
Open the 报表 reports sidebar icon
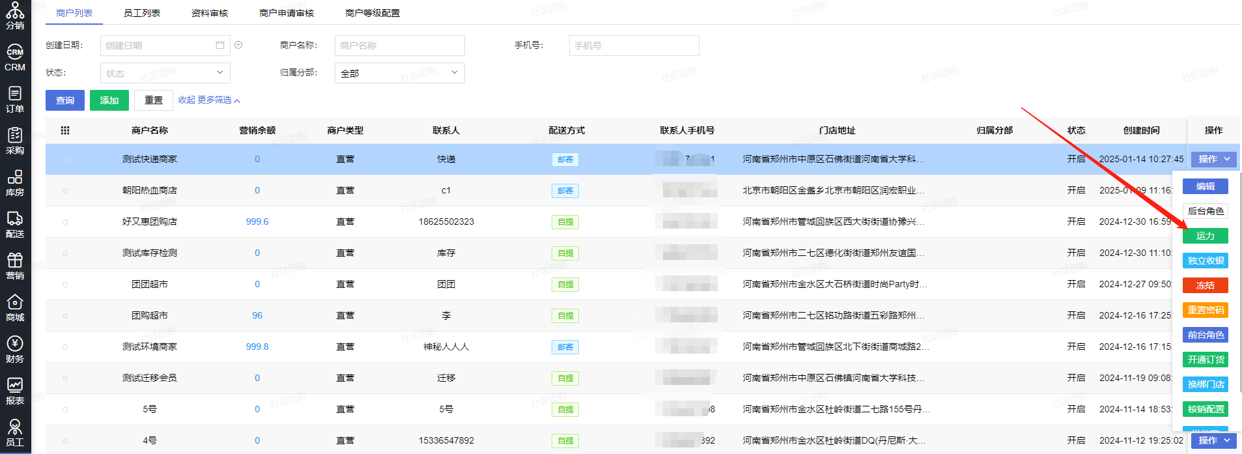click(15, 391)
